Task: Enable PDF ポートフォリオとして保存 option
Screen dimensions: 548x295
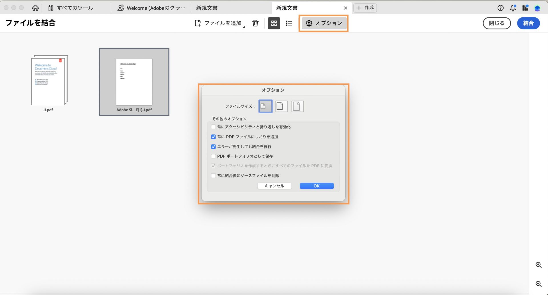Action: (213, 156)
